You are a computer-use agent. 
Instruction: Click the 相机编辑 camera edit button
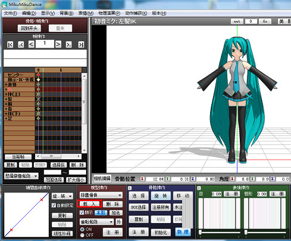point(102,178)
